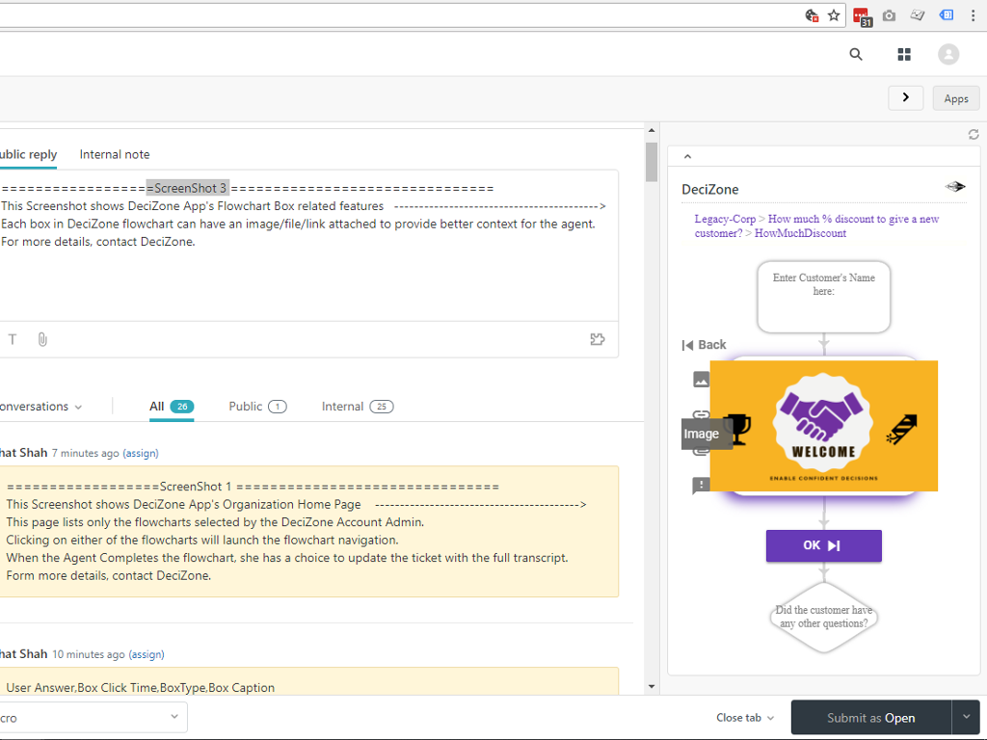Viewport: 987px width, 740px height.
Task: Open the Close tab dropdown
Action: (x=745, y=718)
